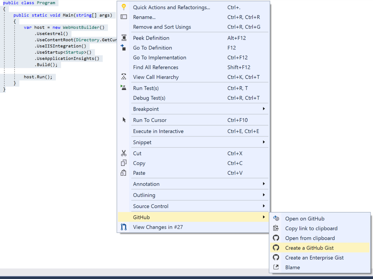The height and width of the screenshot is (279, 373).
Task: Click the View Call Hierarchy label
Action: pyautogui.click(x=156, y=77)
